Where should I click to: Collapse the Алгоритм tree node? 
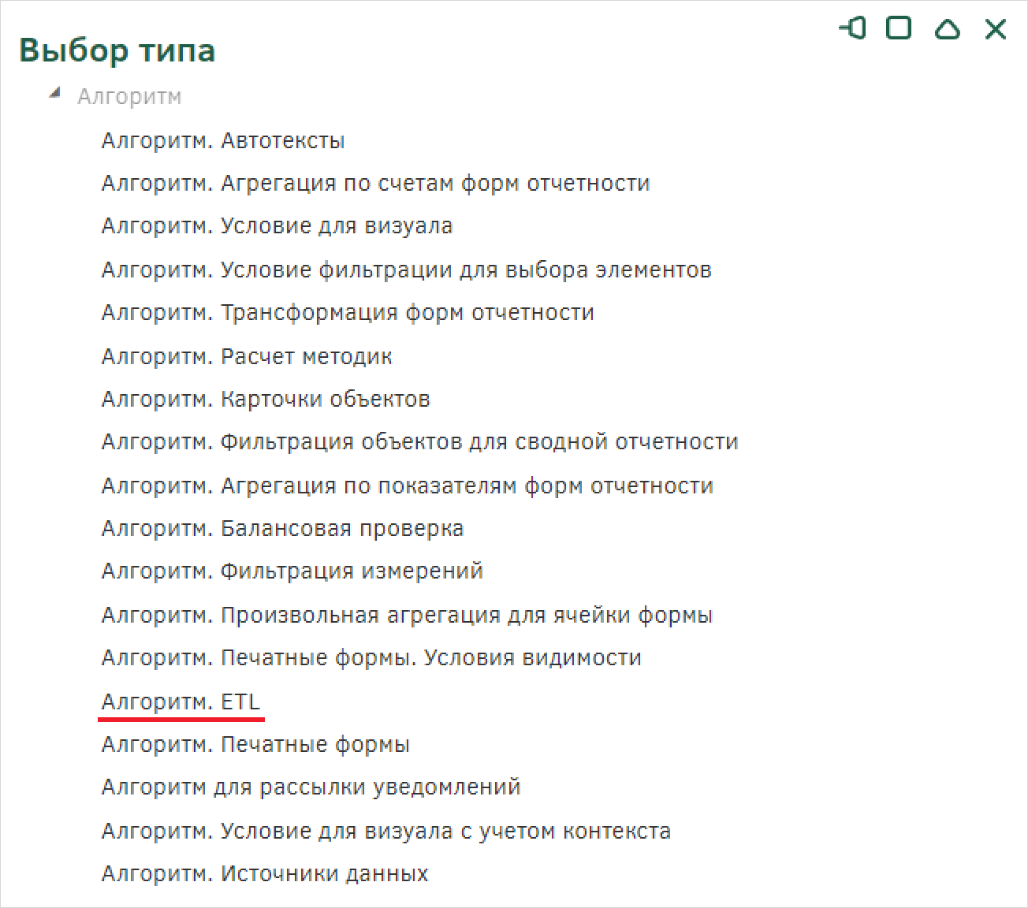[x=54, y=94]
